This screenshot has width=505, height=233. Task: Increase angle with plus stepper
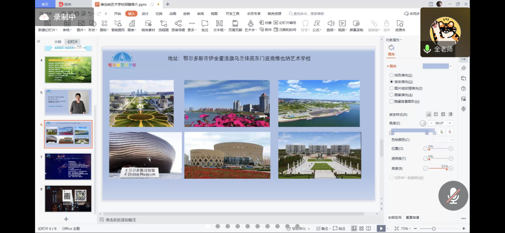pos(450,123)
